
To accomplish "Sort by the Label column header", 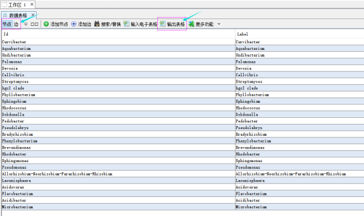I will (x=299, y=34).
